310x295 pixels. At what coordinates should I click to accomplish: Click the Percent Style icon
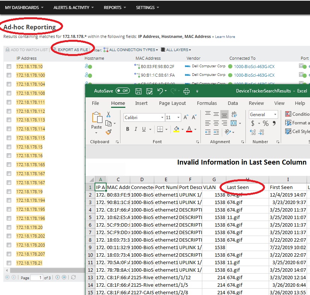[265, 123]
